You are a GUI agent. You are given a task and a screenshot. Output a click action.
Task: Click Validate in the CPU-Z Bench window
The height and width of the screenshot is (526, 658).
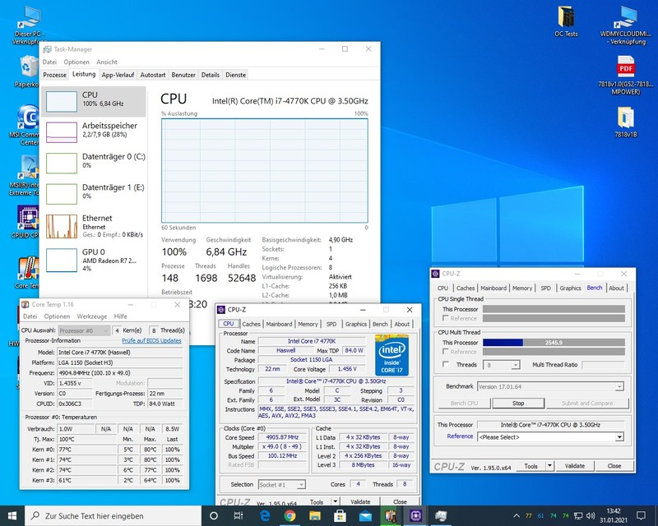tap(574, 466)
